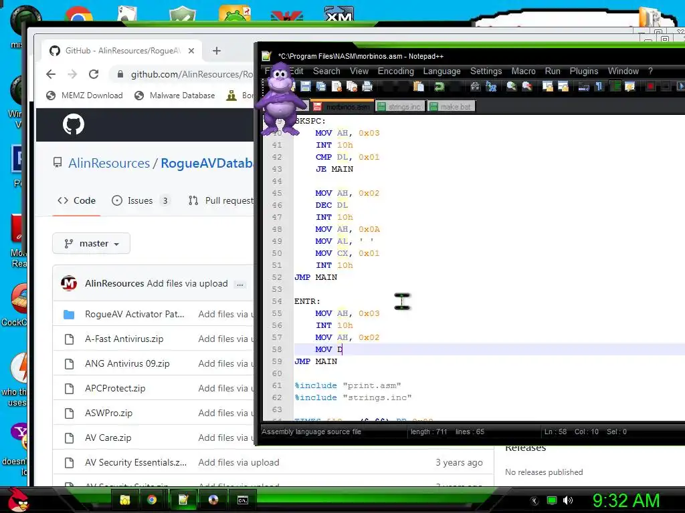Screen dimensions: 685x513
Task: Open the Encoding menu in Notepad++
Action: click(396, 71)
